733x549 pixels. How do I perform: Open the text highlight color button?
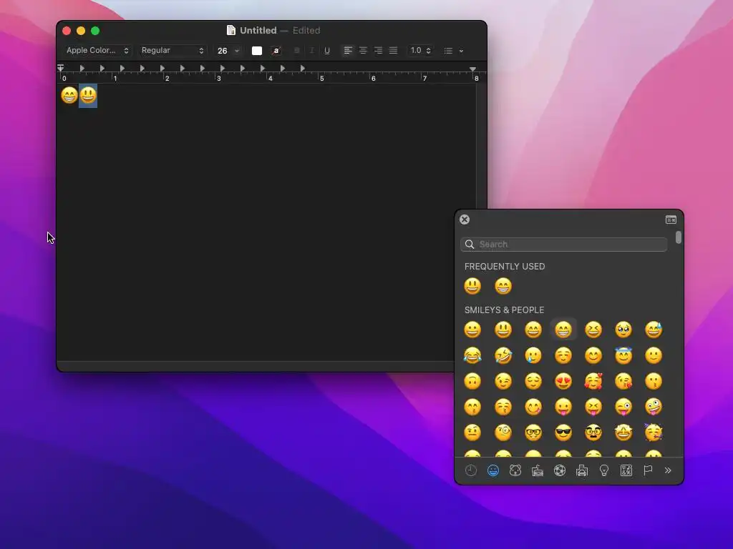pyautogui.click(x=276, y=51)
